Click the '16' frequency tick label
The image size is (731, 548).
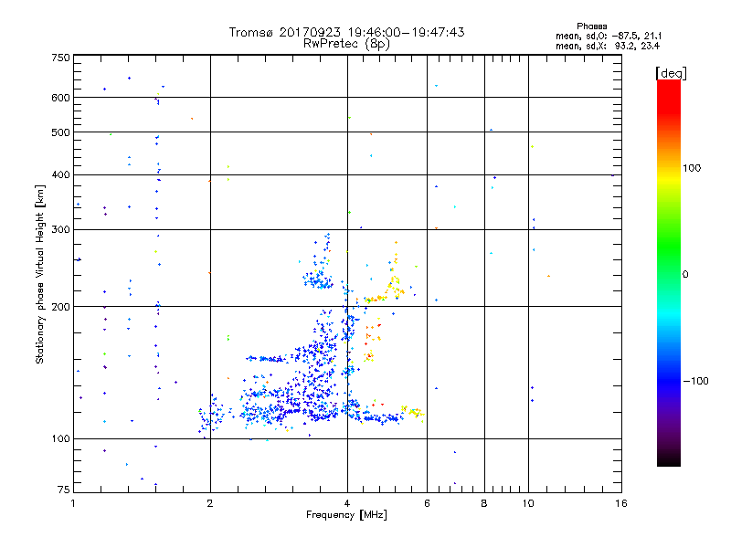pyautogui.click(x=621, y=503)
